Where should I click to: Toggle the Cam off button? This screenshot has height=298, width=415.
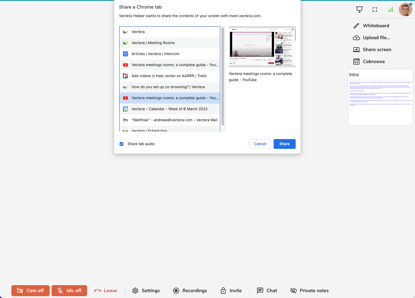pos(30,291)
